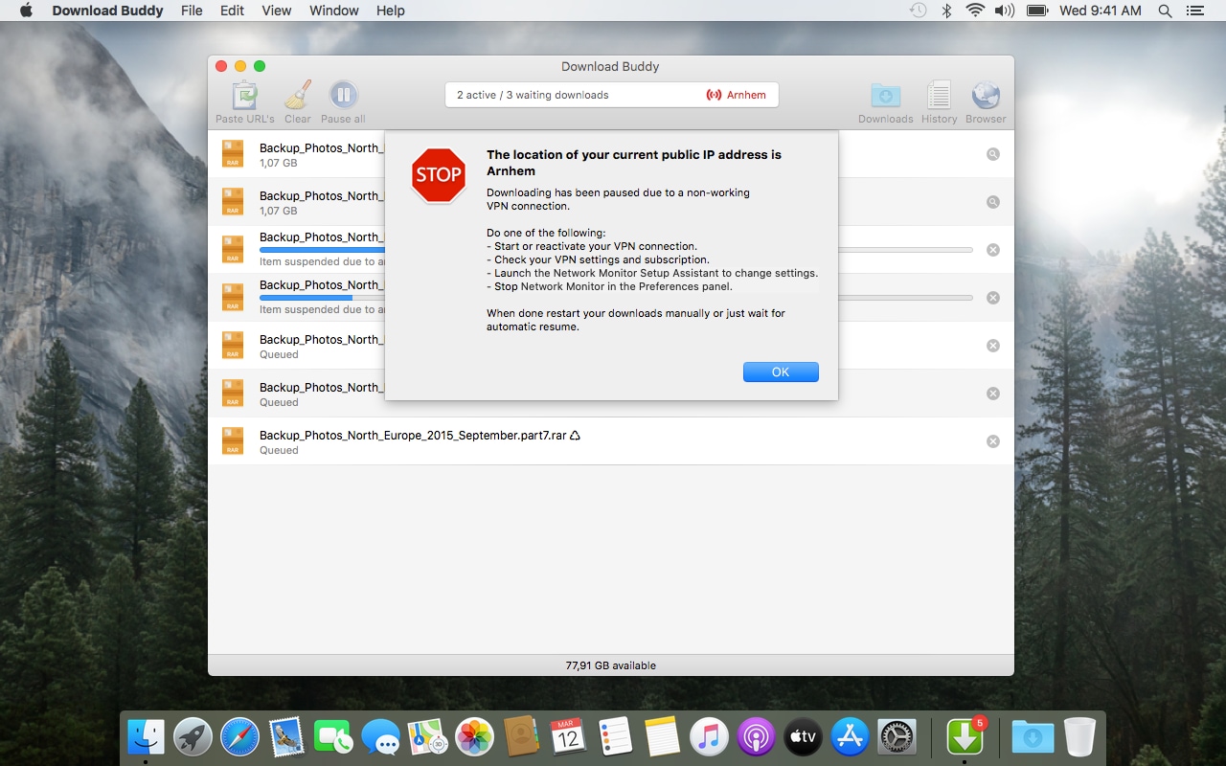
Task: Open Messages from the Dock
Action: [380, 737]
